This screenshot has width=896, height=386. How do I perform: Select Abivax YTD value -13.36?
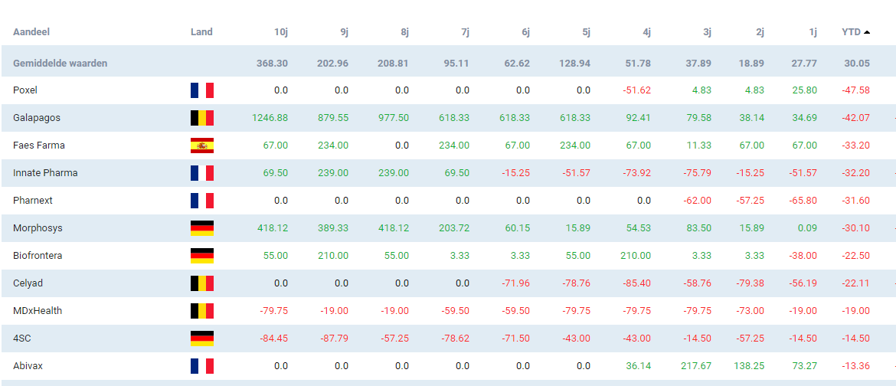[x=856, y=365]
